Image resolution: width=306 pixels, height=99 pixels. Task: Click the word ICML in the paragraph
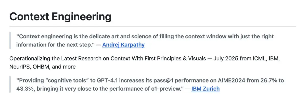(259, 59)
